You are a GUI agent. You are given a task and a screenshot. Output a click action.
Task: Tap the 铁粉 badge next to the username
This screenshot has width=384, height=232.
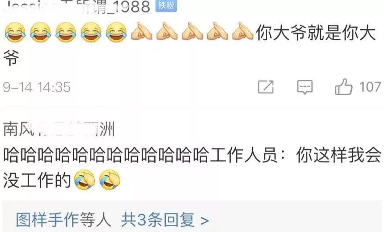click(x=166, y=5)
